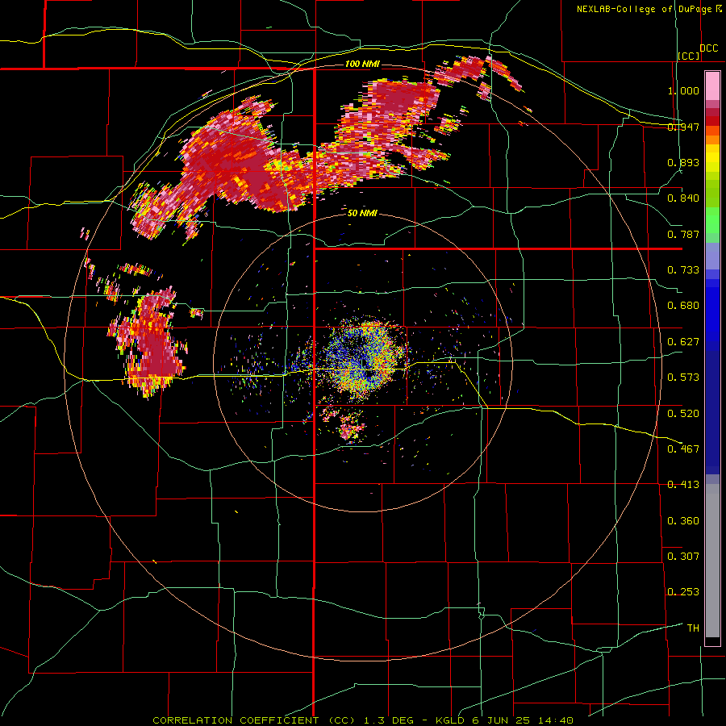This screenshot has height=726, width=726.
Task: Click the 0.253 value on color scale
Action: pos(683,592)
